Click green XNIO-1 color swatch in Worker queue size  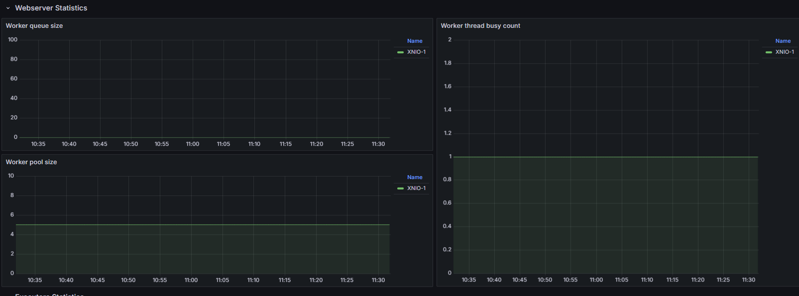(400, 52)
